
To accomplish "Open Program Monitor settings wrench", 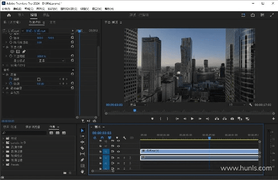I will pyautogui.click(x=251, y=104).
